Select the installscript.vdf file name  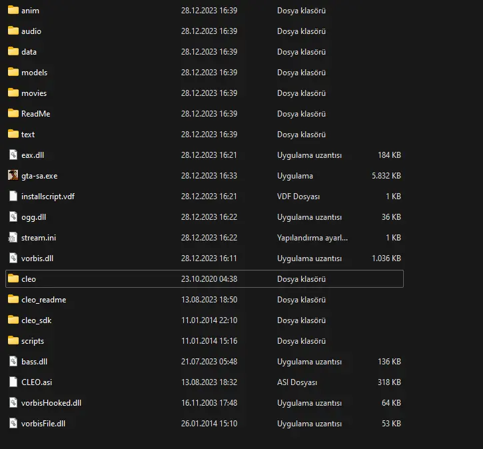[48, 197]
